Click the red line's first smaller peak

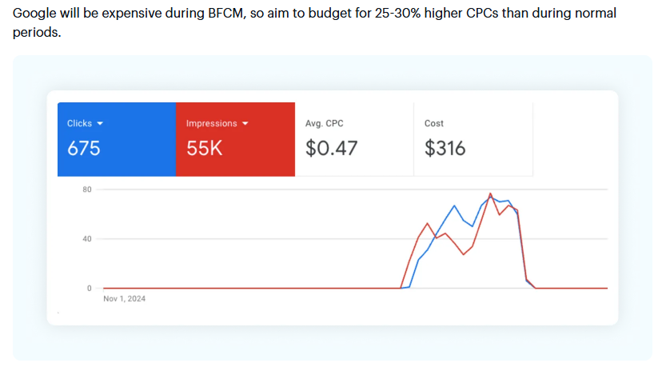(428, 223)
